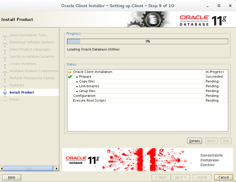Select the Perform Prerequisite Checks step
236x182 pixels.
tap(32, 78)
